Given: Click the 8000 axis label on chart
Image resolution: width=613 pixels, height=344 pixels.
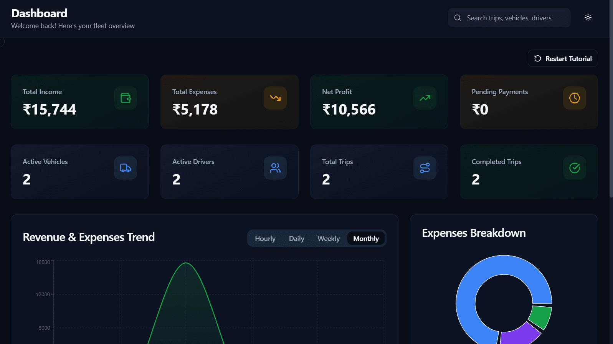Looking at the screenshot, I should 44,328.
